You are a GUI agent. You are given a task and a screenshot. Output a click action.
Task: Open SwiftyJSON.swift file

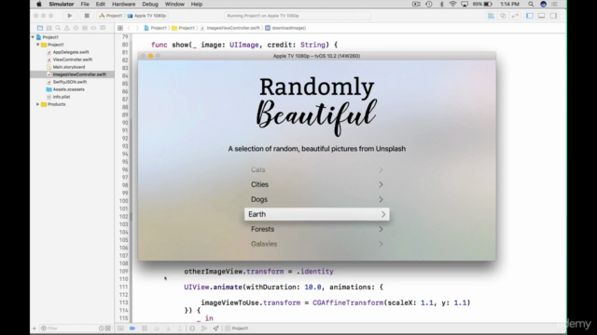[70, 82]
